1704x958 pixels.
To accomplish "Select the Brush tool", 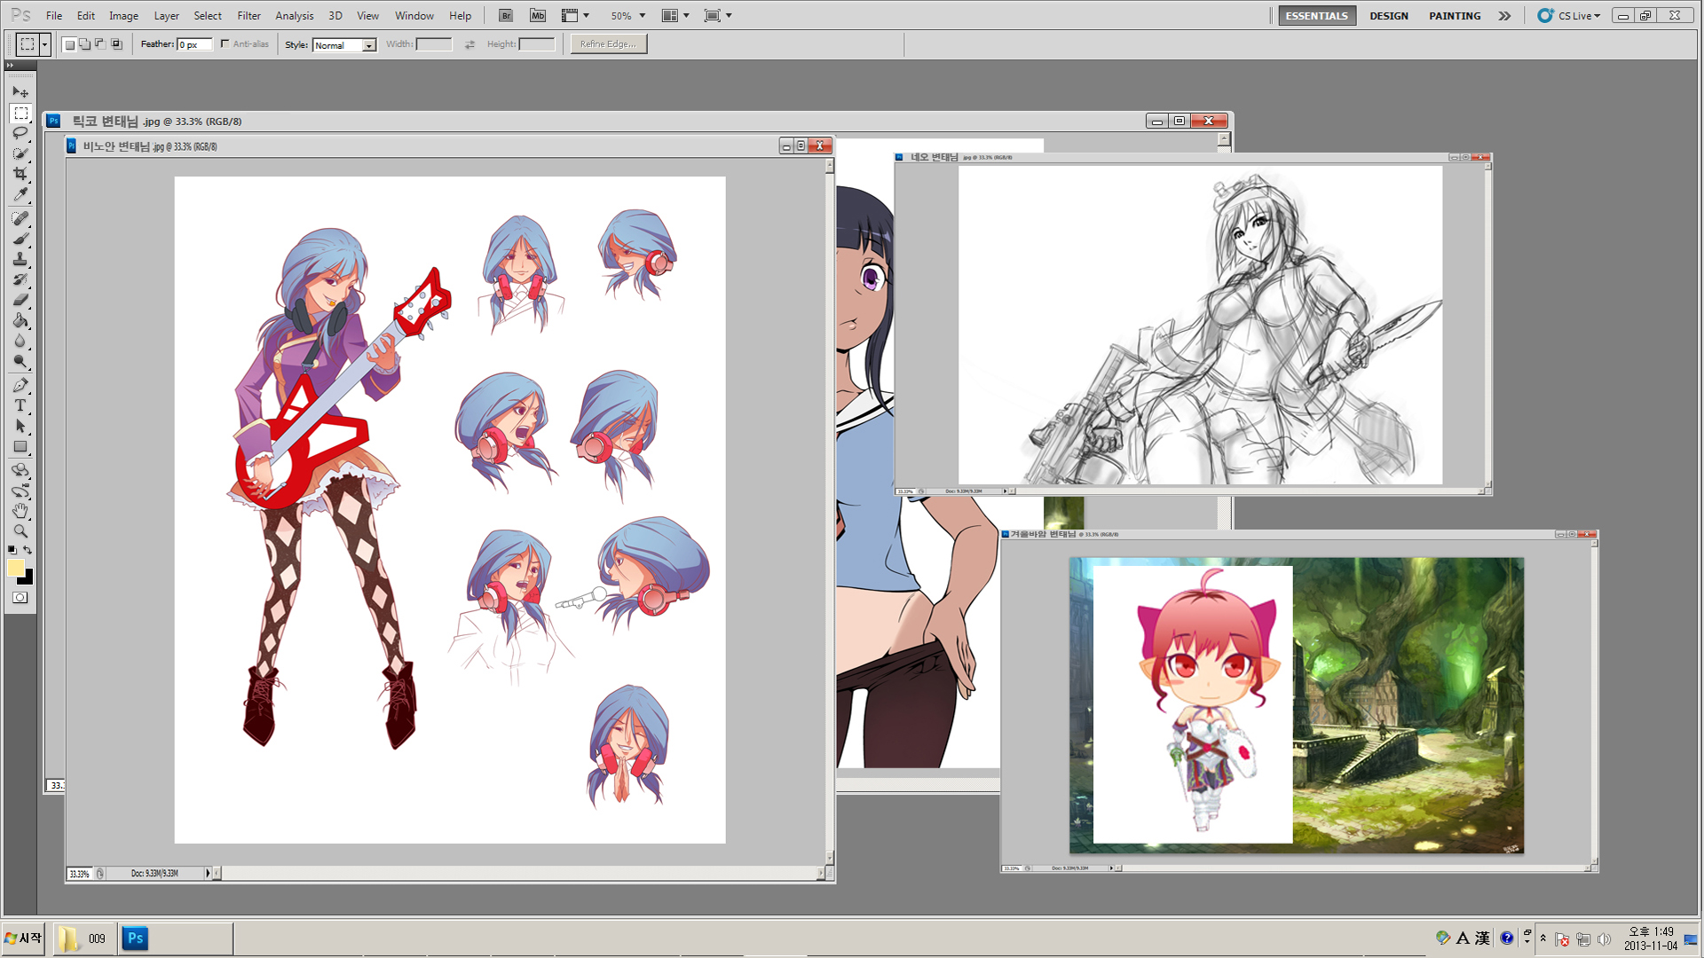I will pyautogui.click(x=20, y=239).
